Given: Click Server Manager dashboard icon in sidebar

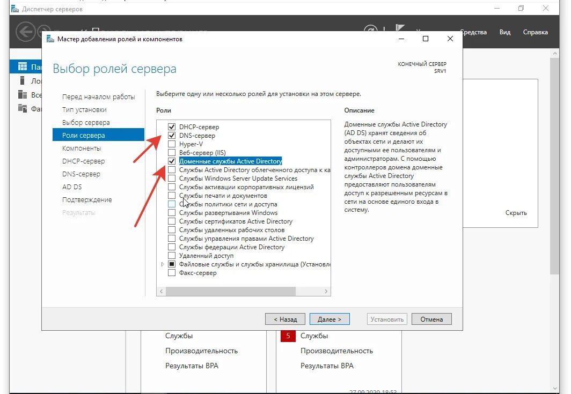Looking at the screenshot, I should click(x=23, y=66).
